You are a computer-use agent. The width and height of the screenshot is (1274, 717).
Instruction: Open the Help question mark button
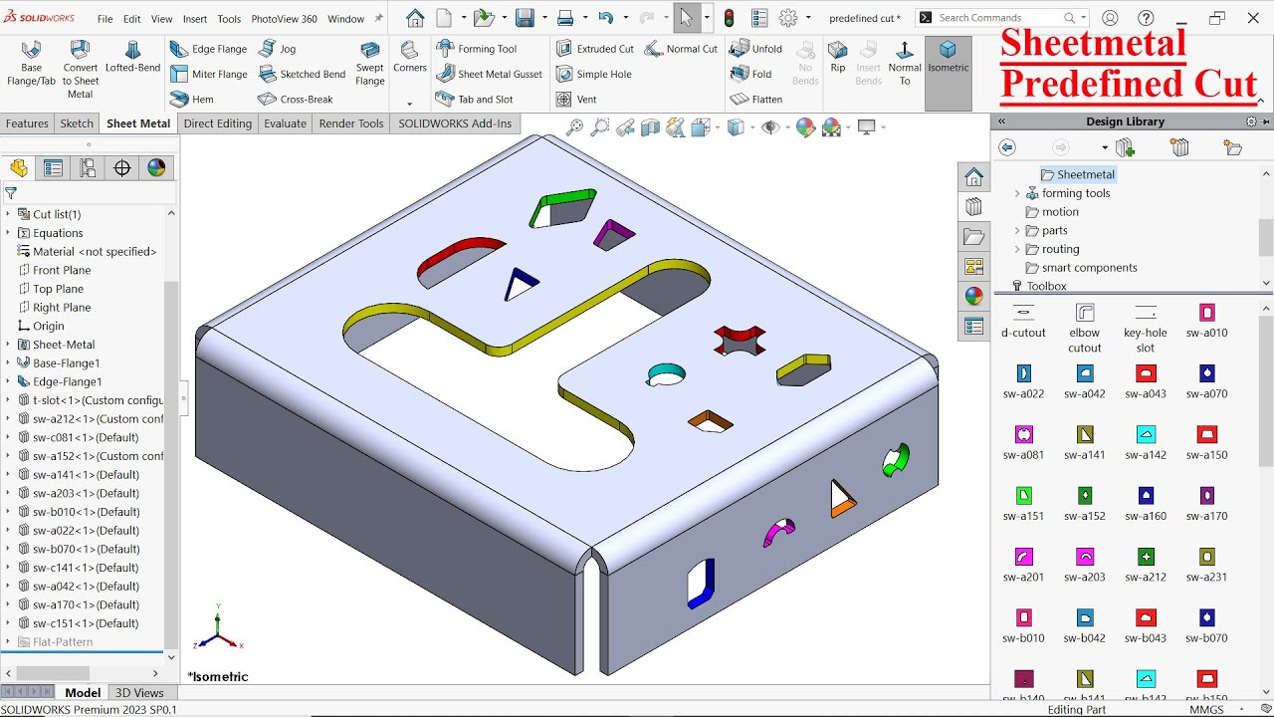pos(1146,18)
